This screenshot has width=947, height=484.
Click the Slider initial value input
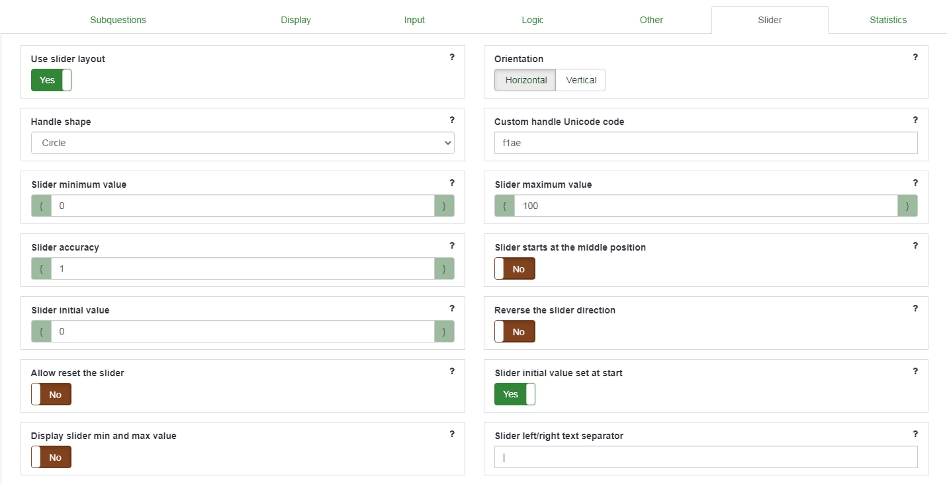(242, 331)
